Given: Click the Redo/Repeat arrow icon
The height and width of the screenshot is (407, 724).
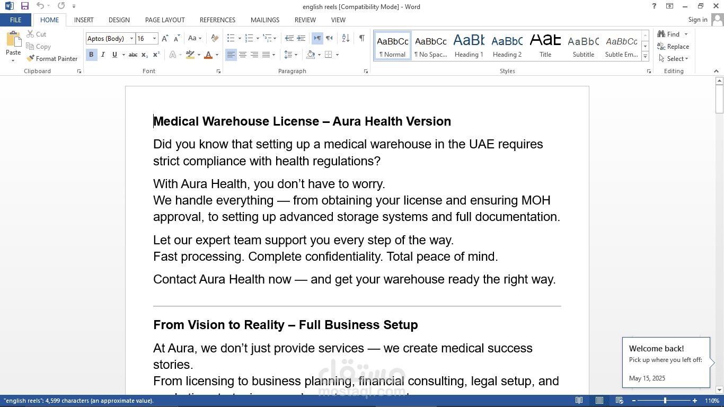Looking at the screenshot, I should [61, 6].
